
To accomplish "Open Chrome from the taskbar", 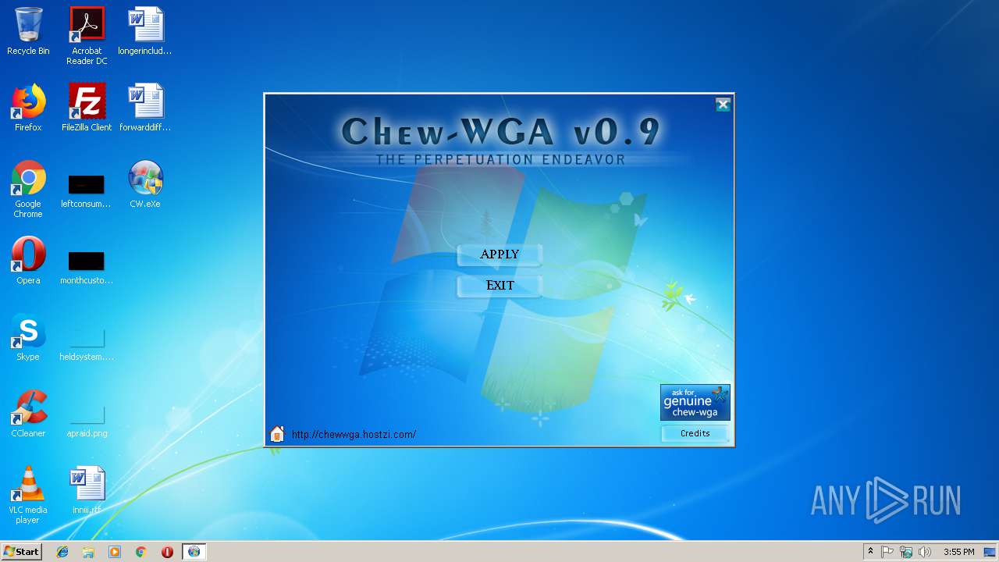I will pos(141,552).
